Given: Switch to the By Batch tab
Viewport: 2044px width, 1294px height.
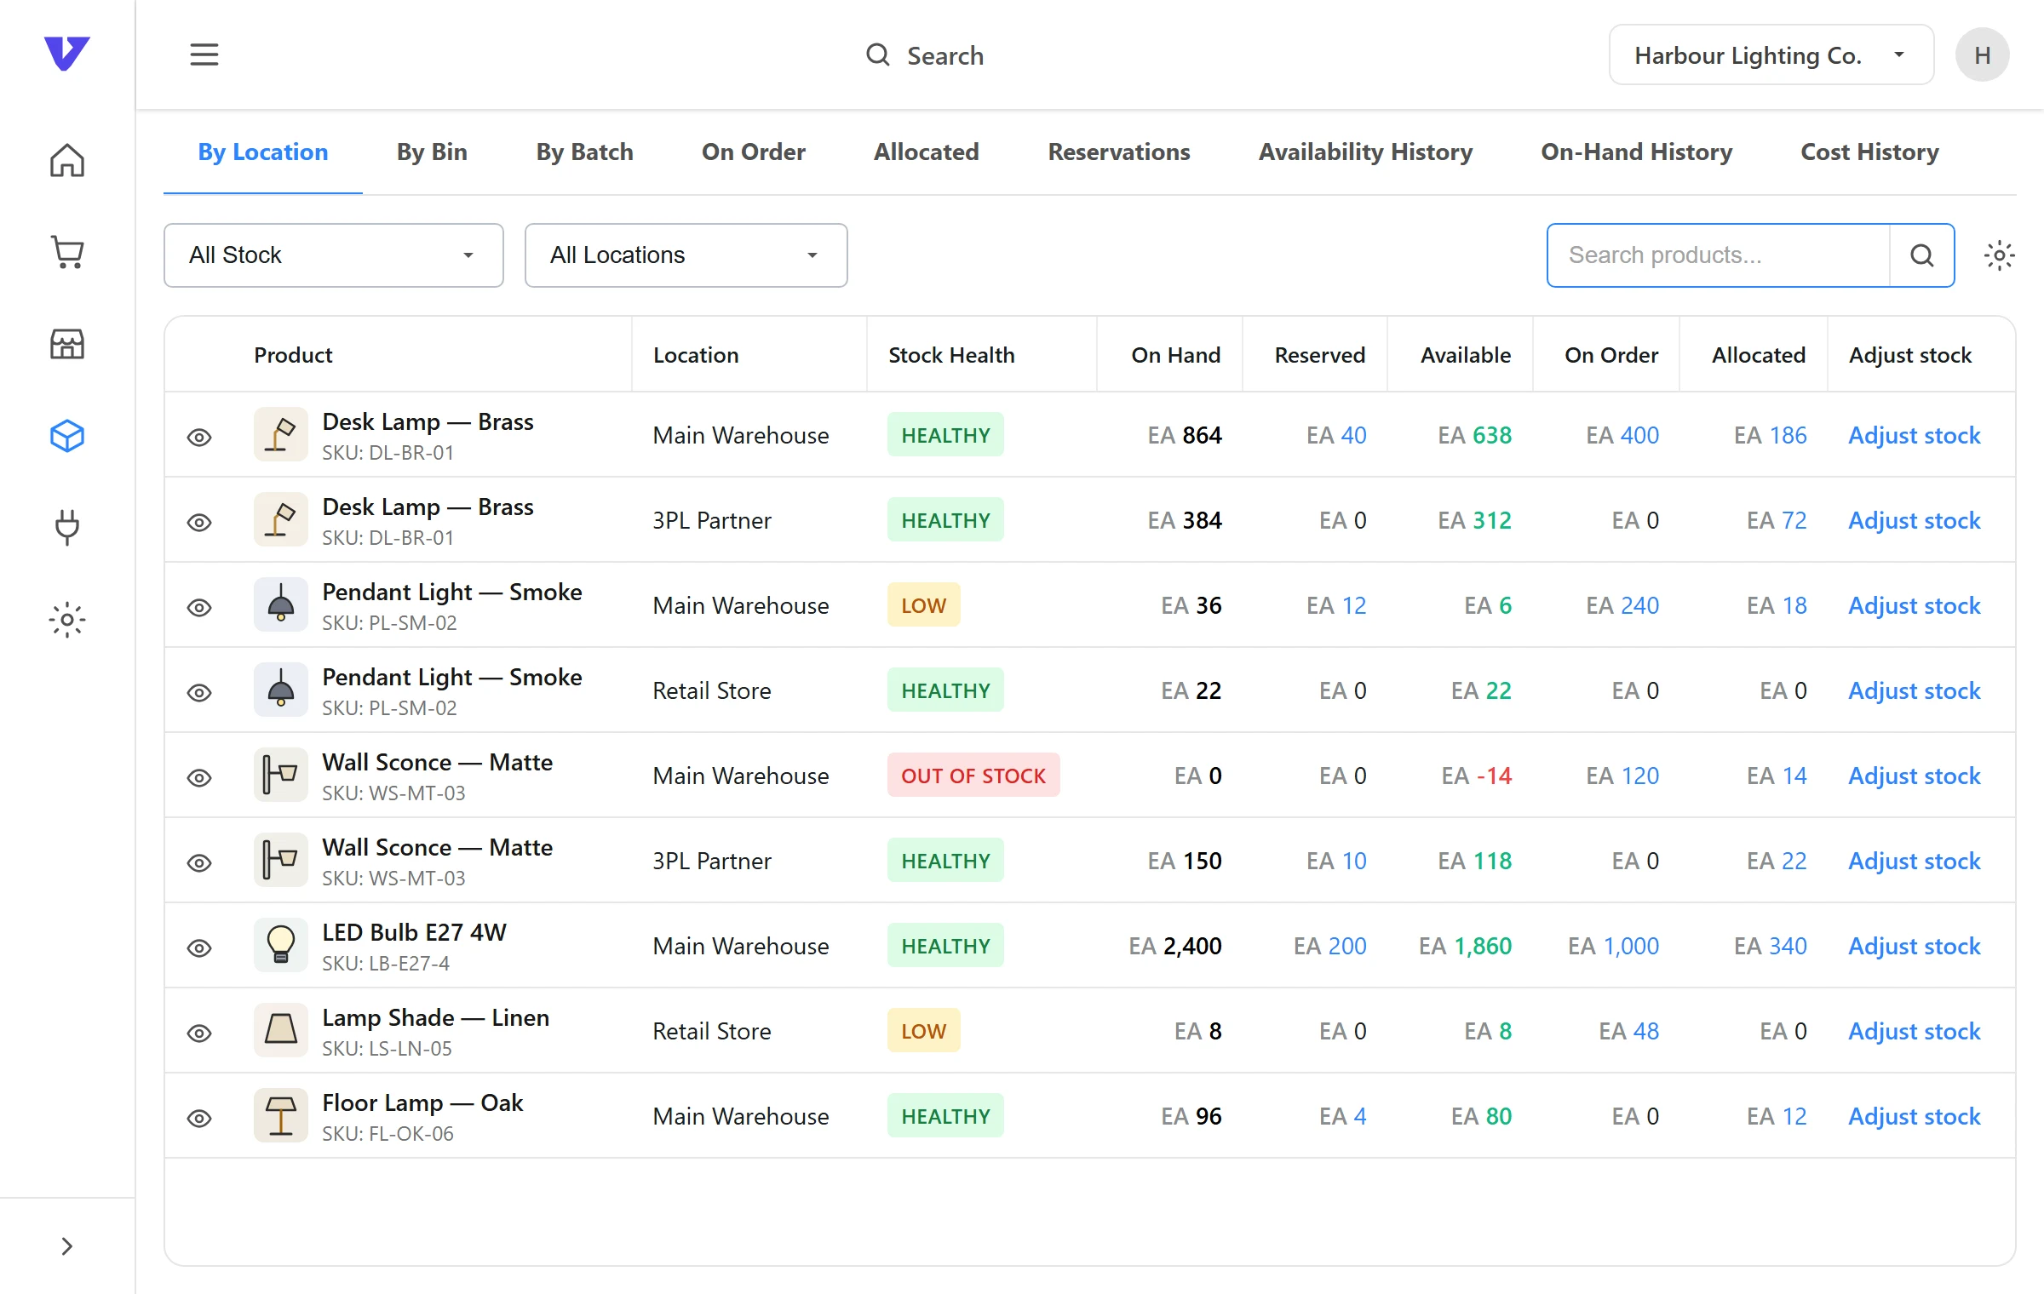Looking at the screenshot, I should [584, 152].
